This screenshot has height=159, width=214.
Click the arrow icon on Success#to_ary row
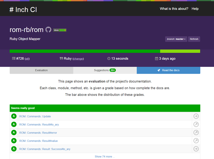(196, 149)
